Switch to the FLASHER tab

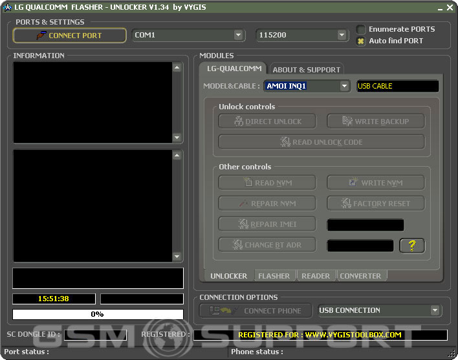tap(274, 276)
